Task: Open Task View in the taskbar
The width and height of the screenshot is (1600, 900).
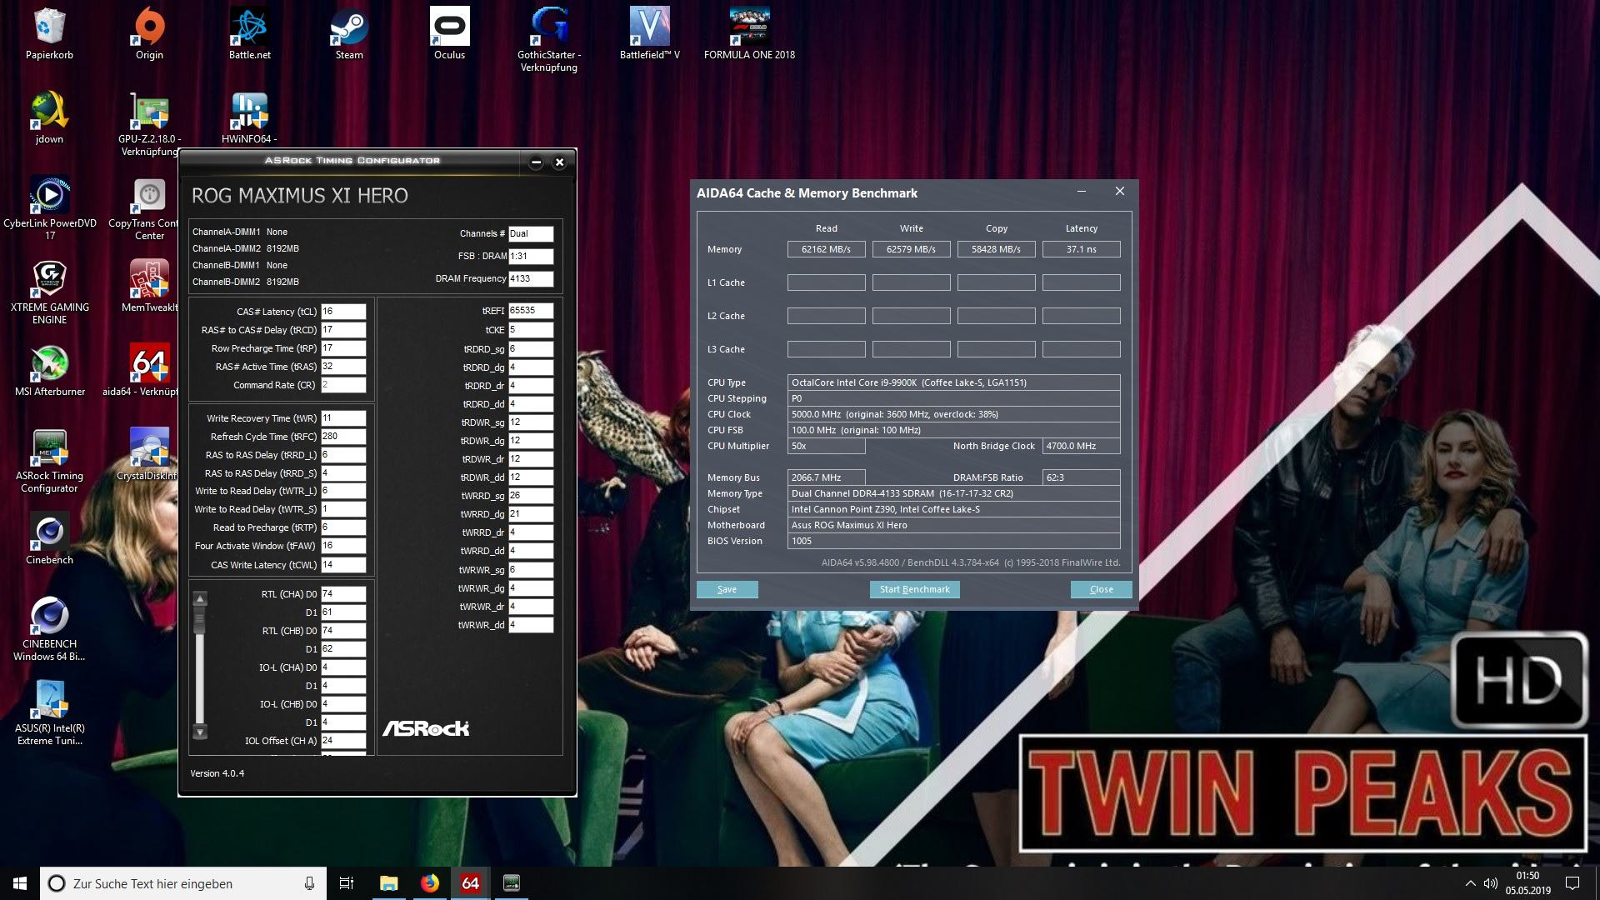Action: [x=347, y=883]
